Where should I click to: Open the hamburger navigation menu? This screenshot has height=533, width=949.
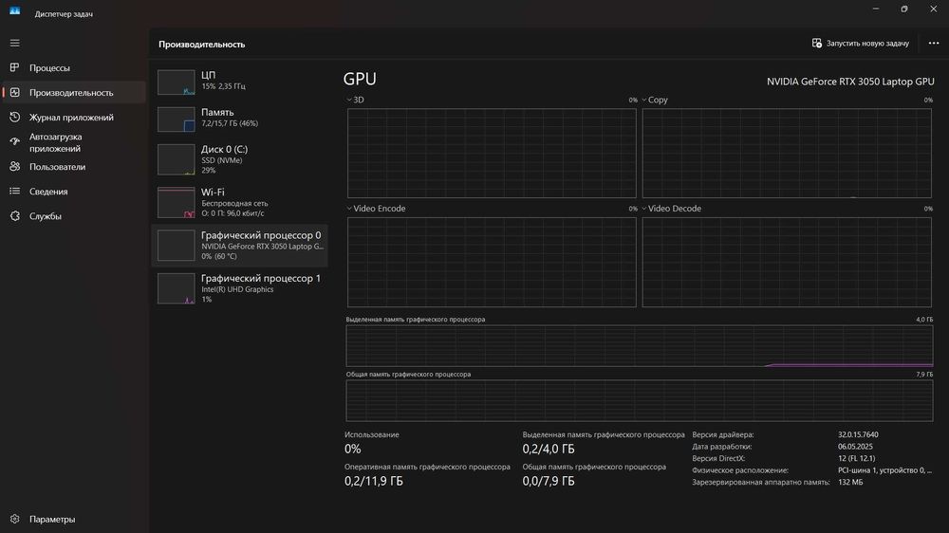[14, 43]
